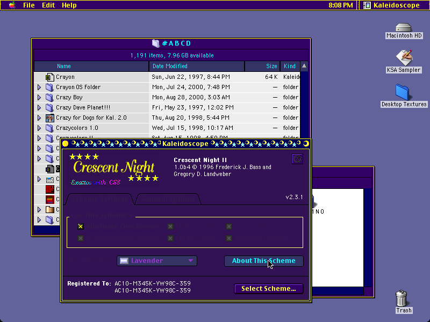Screen dimensions: 430x322
Task: Click the crescent moon box on the Kaleidoscope title bar
Action: pos(306,144)
